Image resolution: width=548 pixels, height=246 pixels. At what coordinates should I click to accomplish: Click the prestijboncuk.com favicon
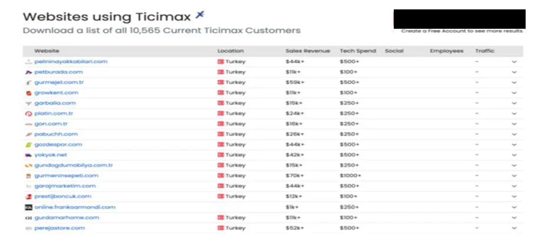click(29, 197)
